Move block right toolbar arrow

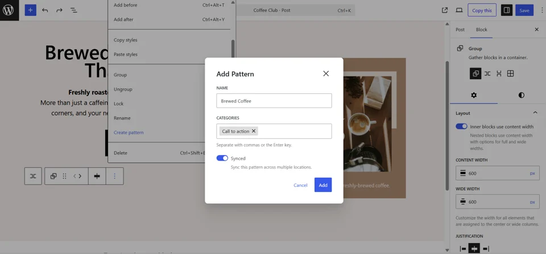point(80,176)
